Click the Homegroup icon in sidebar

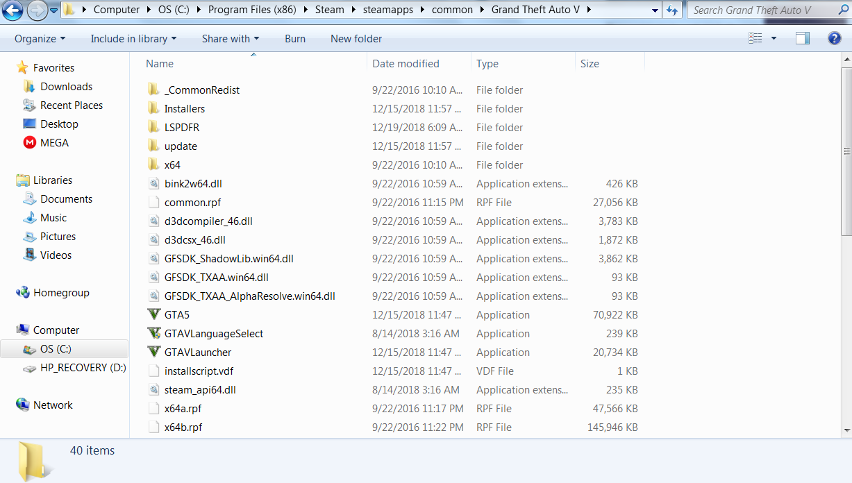[x=23, y=292]
